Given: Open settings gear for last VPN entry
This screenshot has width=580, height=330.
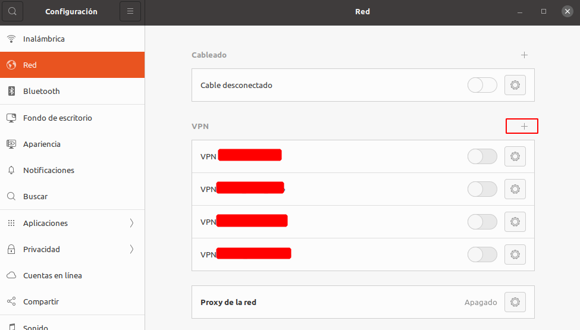Looking at the screenshot, I should [515, 254].
